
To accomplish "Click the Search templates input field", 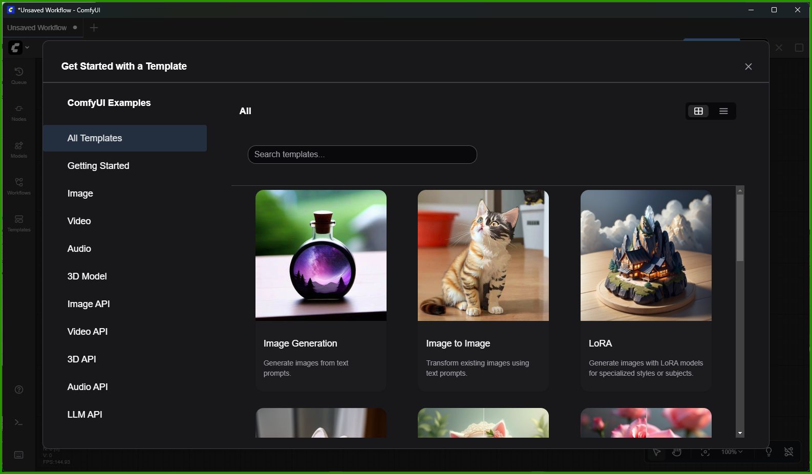I will [x=362, y=155].
